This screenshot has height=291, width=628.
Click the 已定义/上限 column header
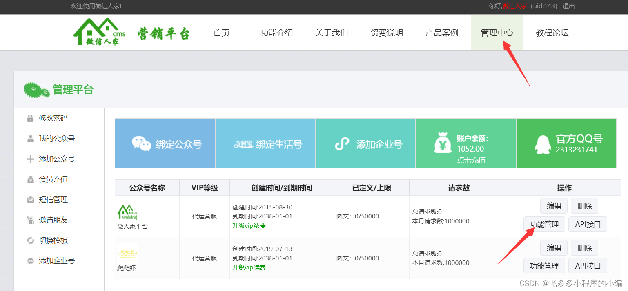click(372, 188)
